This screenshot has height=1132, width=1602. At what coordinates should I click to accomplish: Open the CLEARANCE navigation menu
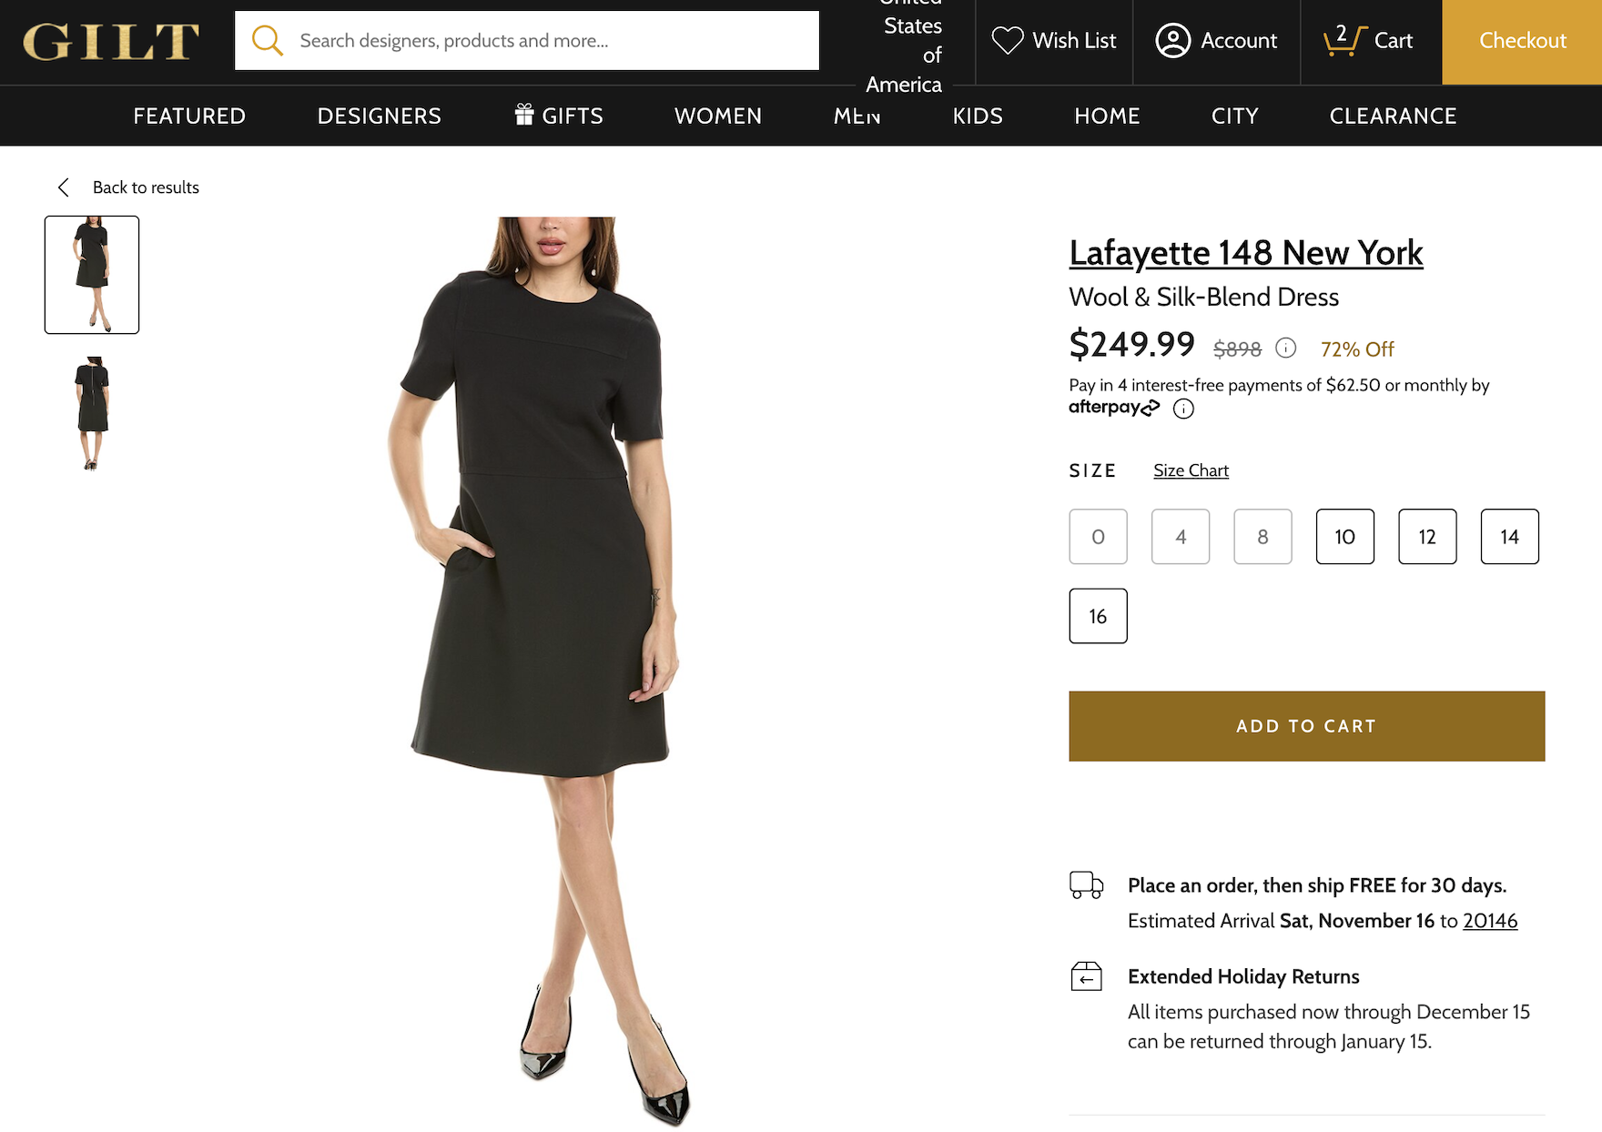tap(1392, 116)
